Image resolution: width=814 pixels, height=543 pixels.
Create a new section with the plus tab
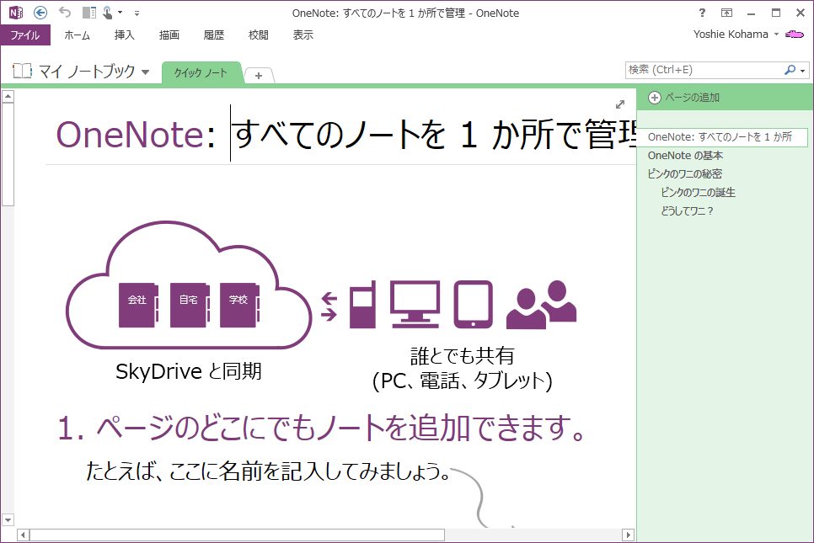click(259, 76)
